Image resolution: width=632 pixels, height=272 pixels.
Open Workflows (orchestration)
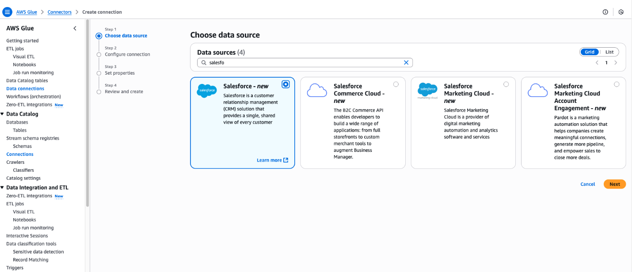coord(34,97)
